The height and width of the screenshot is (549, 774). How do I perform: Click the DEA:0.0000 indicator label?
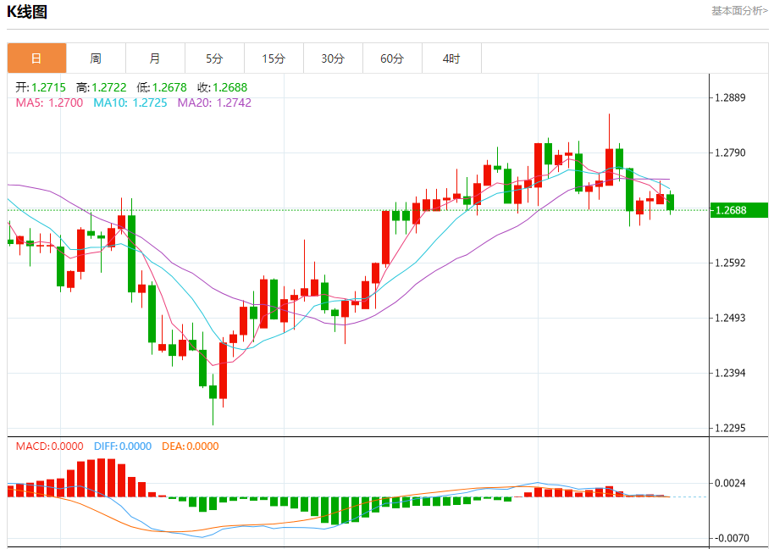[x=190, y=446]
